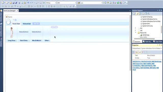Select the Stock Store ribbon tab

[16, 24]
